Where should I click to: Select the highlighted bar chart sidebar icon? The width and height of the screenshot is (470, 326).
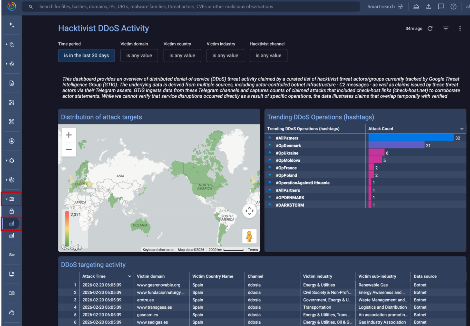tap(12, 223)
